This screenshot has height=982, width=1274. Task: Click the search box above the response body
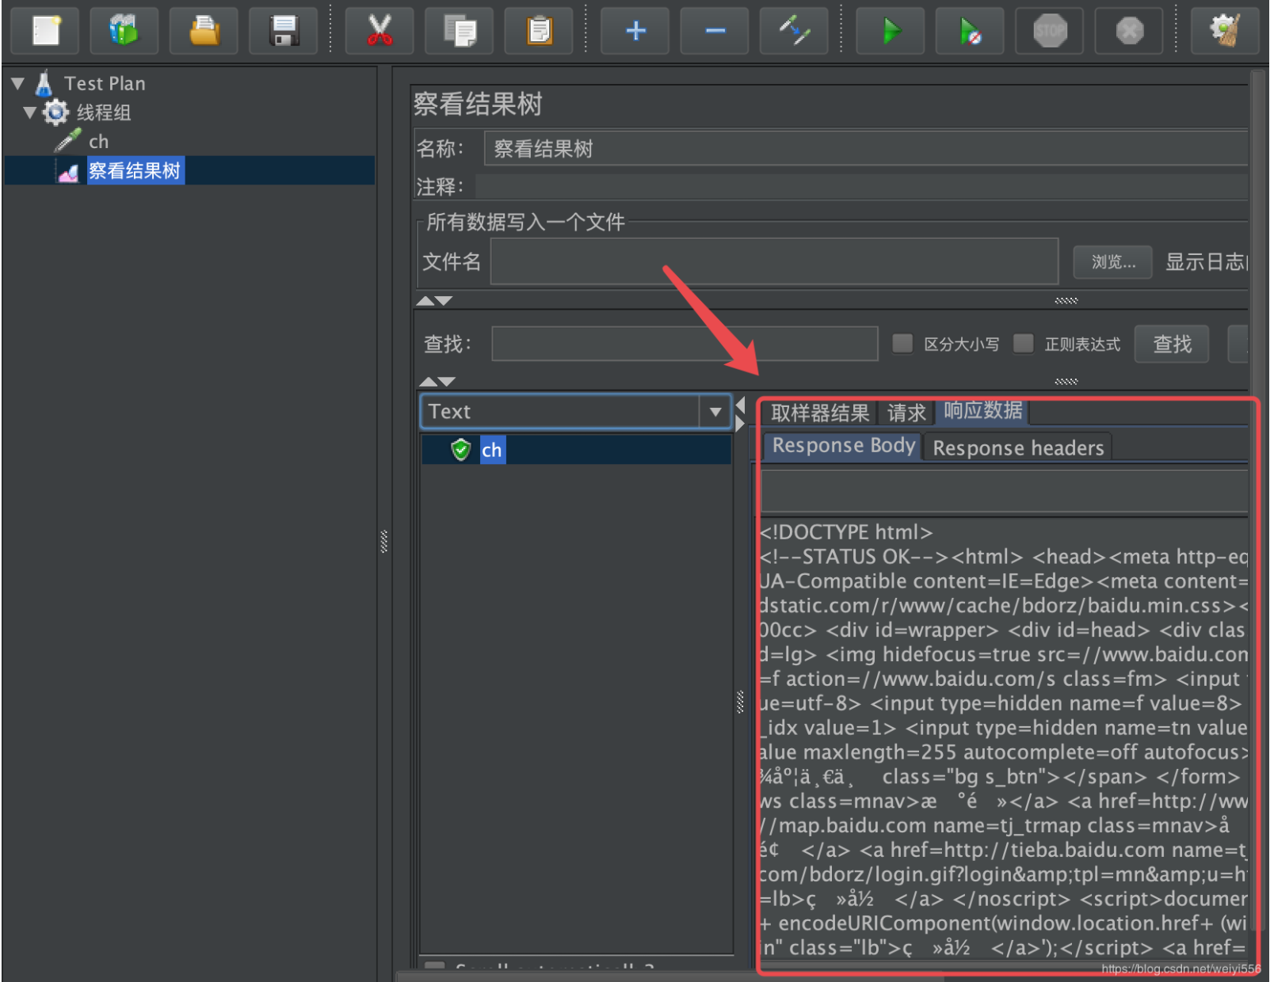[x=1004, y=492]
